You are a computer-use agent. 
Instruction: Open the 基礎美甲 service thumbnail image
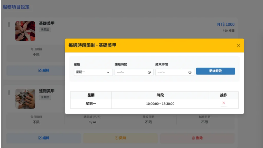point(25,31)
